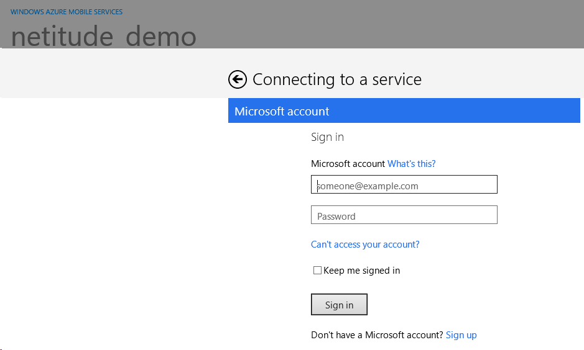This screenshot has height=350, width=584.
Task: Click the "Connecting to a service" heading
Action: (337, 79)
